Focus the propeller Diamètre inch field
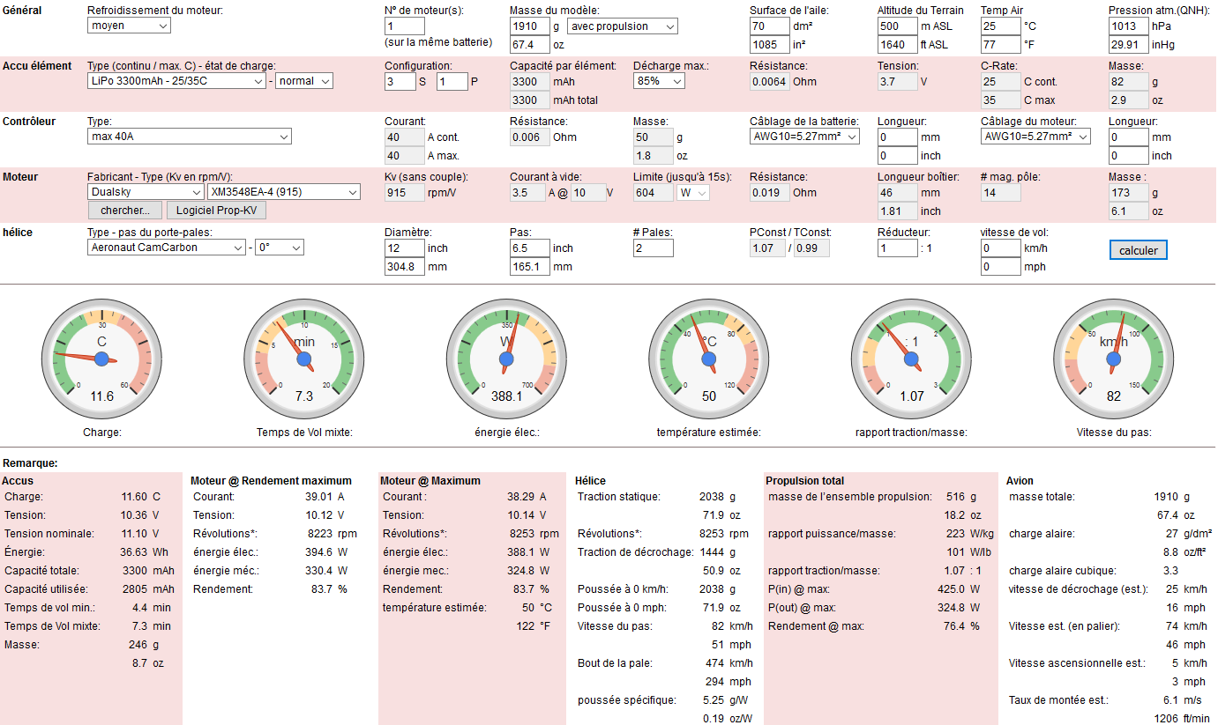The width and height of the screenshot is (1218, 725). [404, 248]
